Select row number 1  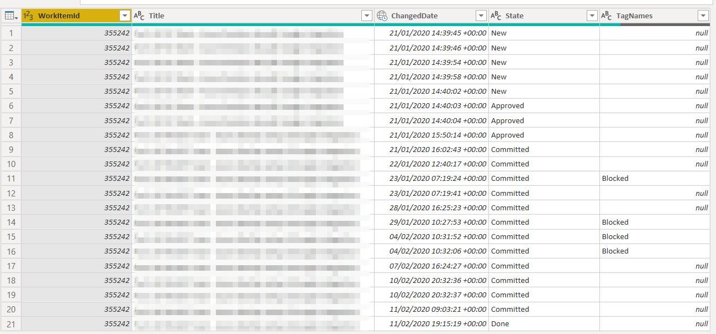pos(11,33)
